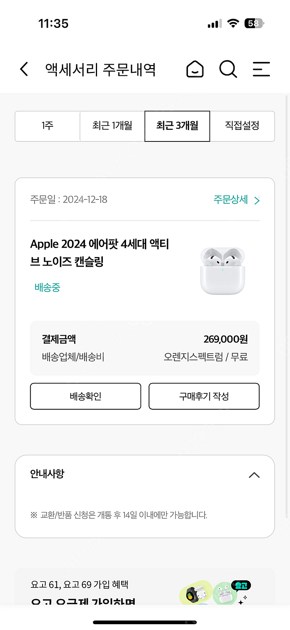Tap the battery indicator in status bar
Screen dimensions: 290x630
(x=254, y=24)
